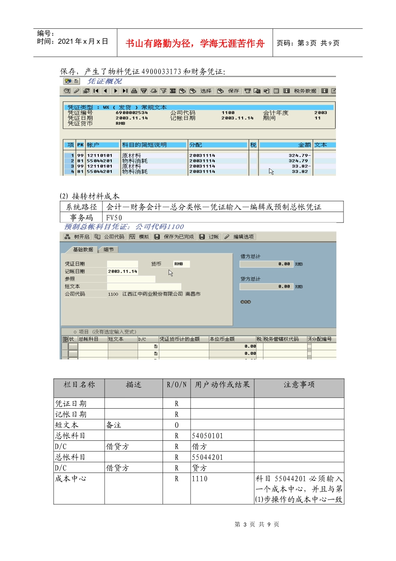The image size is (396, 561).
Task: Click the select-all icon at item table corner
Action: (x=65, y=339)
